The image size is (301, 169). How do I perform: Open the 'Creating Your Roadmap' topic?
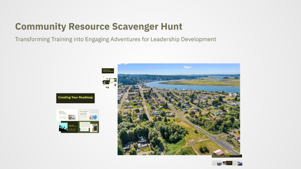(75, 98)
